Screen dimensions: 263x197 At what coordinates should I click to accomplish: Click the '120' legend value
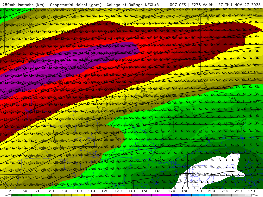pyautogui.click(x=105, y=191)
